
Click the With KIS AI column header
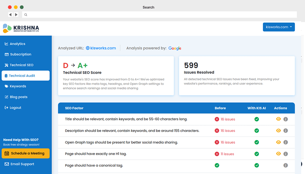click(x=257, y=108)
